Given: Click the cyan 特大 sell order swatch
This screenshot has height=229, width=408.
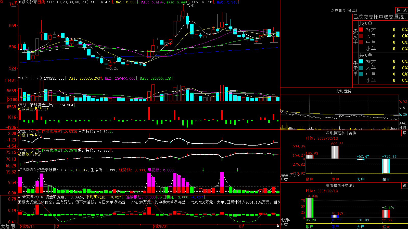Looking at the screenshot, I should (x=361, y=61).
